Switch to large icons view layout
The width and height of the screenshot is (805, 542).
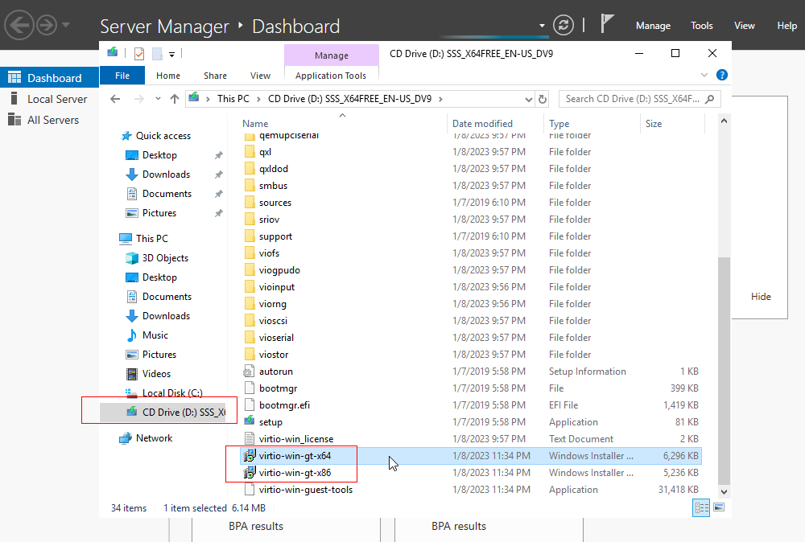(719, 507)
